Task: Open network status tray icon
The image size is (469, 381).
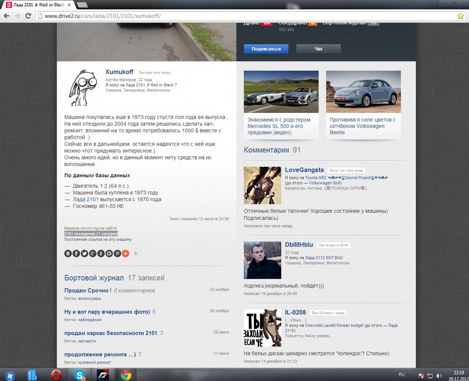Action: 430,376
